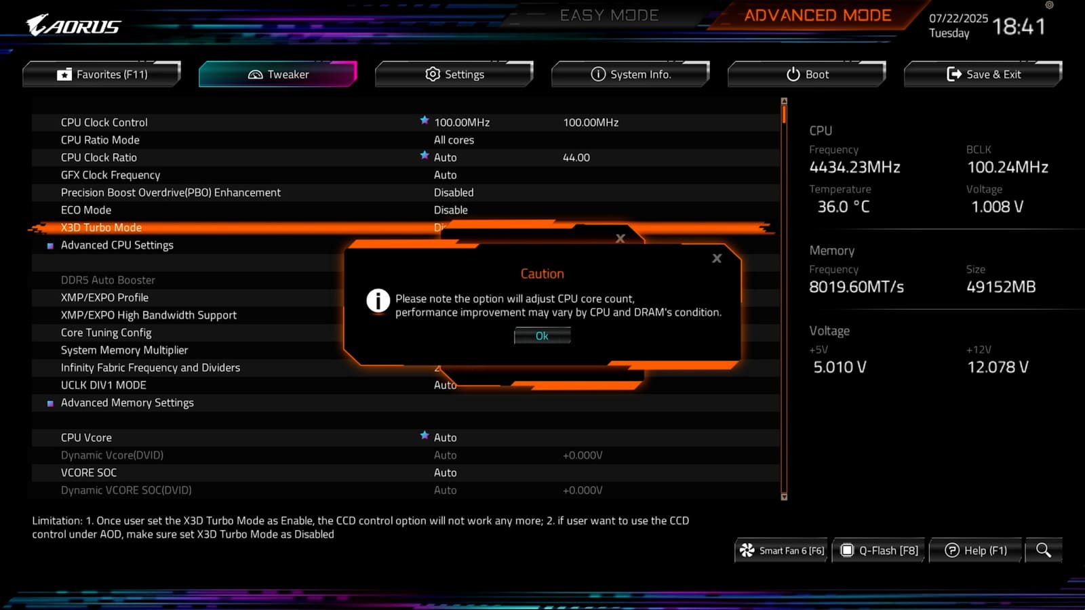The height and width of the screenshot is (610, 1085).
Task: Open UCLK DIV1 MODE Auto dropdown
Action: [x=445, y=385]
